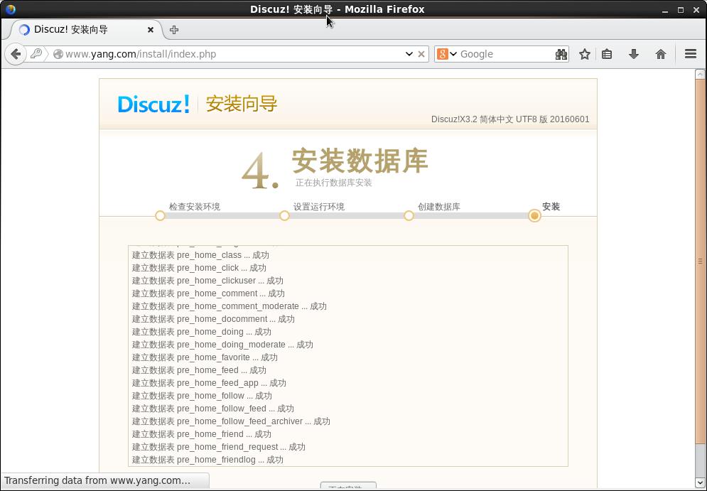Show bookmarks using the clipboard-style icon
The width and height of the screenshot is (707, 491).
click(606, 53)
